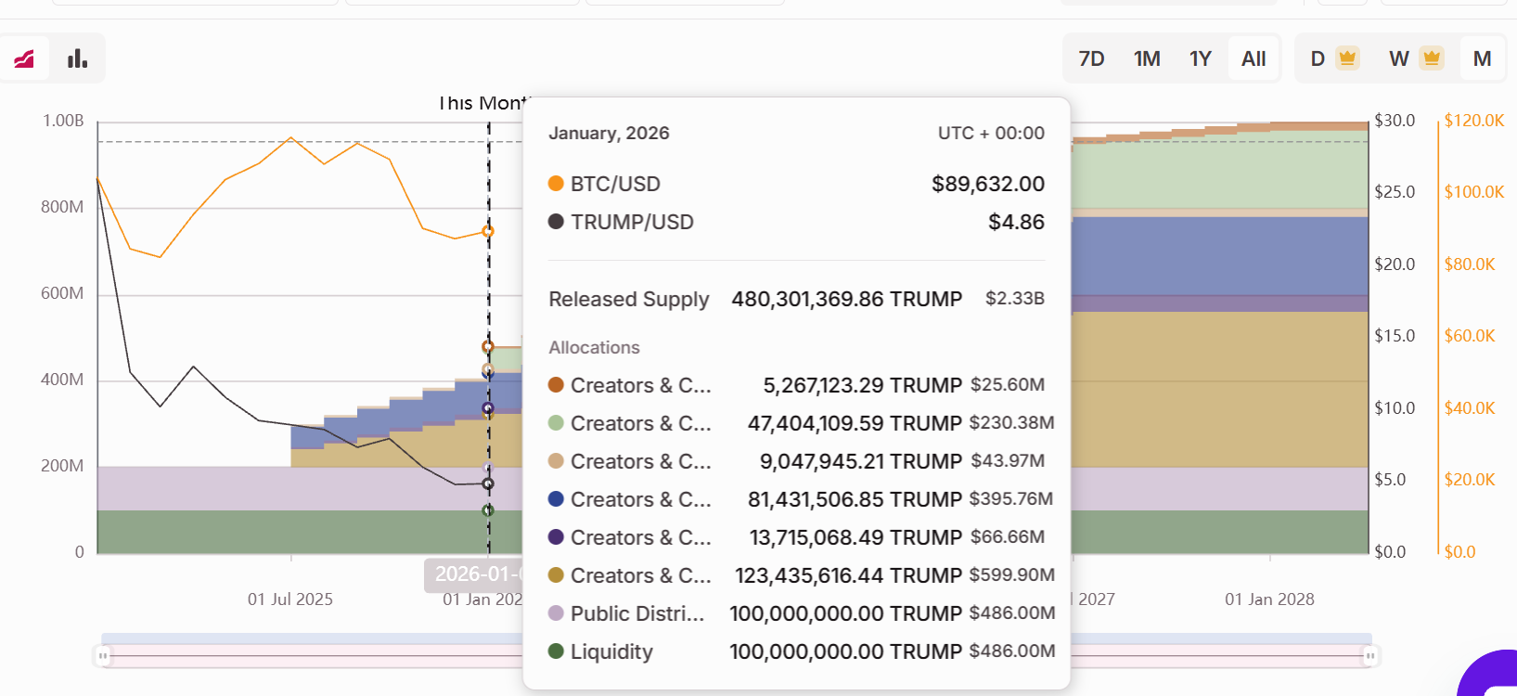
Task: Click the dark TRUMP/USD legend dot
Action: (x=556, y=222)
